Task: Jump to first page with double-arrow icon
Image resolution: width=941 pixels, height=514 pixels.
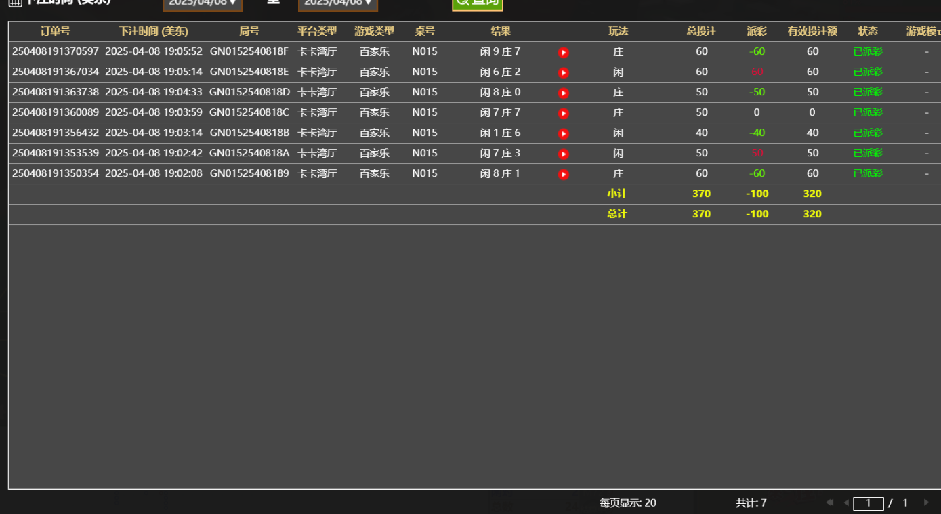Action: click(831, 502)
